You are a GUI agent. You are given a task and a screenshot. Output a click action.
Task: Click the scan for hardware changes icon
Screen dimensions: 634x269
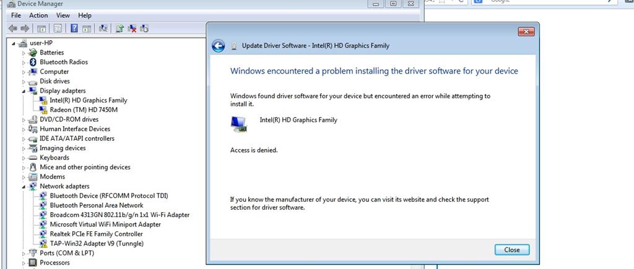point(103,28)
